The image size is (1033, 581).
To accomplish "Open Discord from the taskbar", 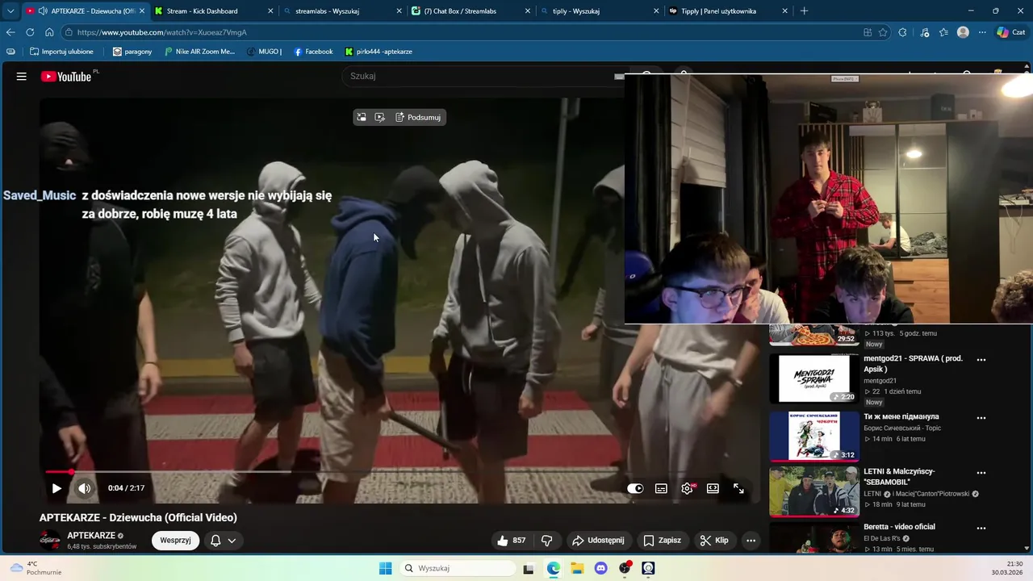I will click(600, 568).
